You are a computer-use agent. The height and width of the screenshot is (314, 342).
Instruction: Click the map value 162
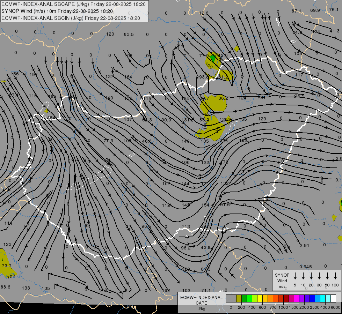166,291
